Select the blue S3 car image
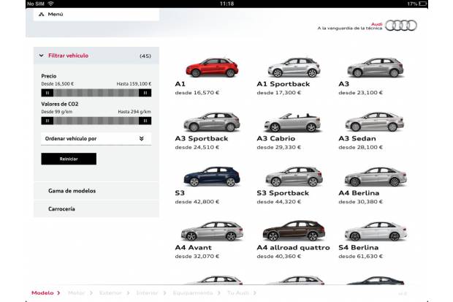Image resolution: width=453 pixels, height=302 pixels. [212, 176]
